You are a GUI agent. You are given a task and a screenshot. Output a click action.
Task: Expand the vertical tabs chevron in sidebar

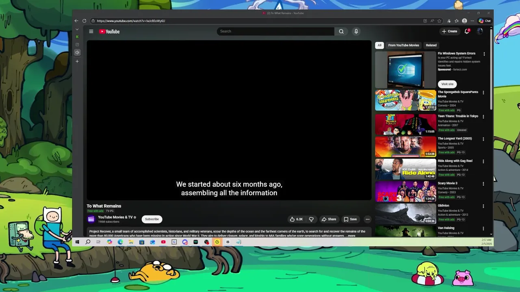tap(77, 29)
